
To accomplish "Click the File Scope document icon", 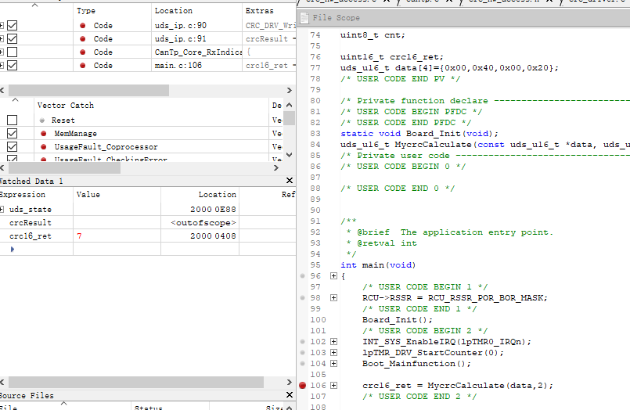I will click(x=304, y=18).
